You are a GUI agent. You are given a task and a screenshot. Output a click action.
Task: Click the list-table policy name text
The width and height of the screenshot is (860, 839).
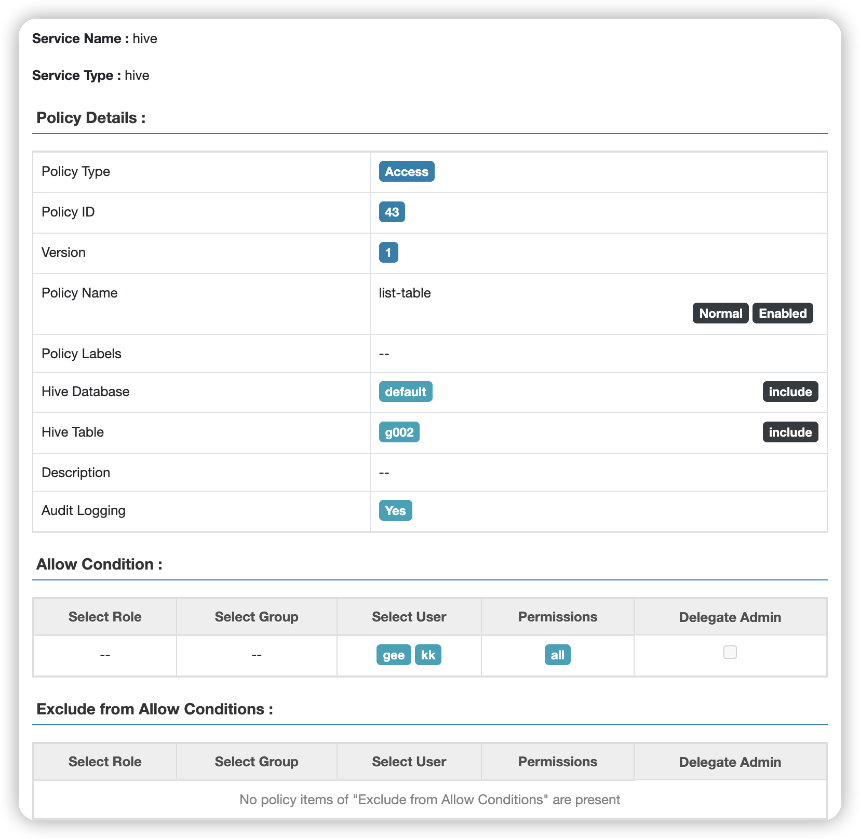pyautogui.click(x=405, y=293)
